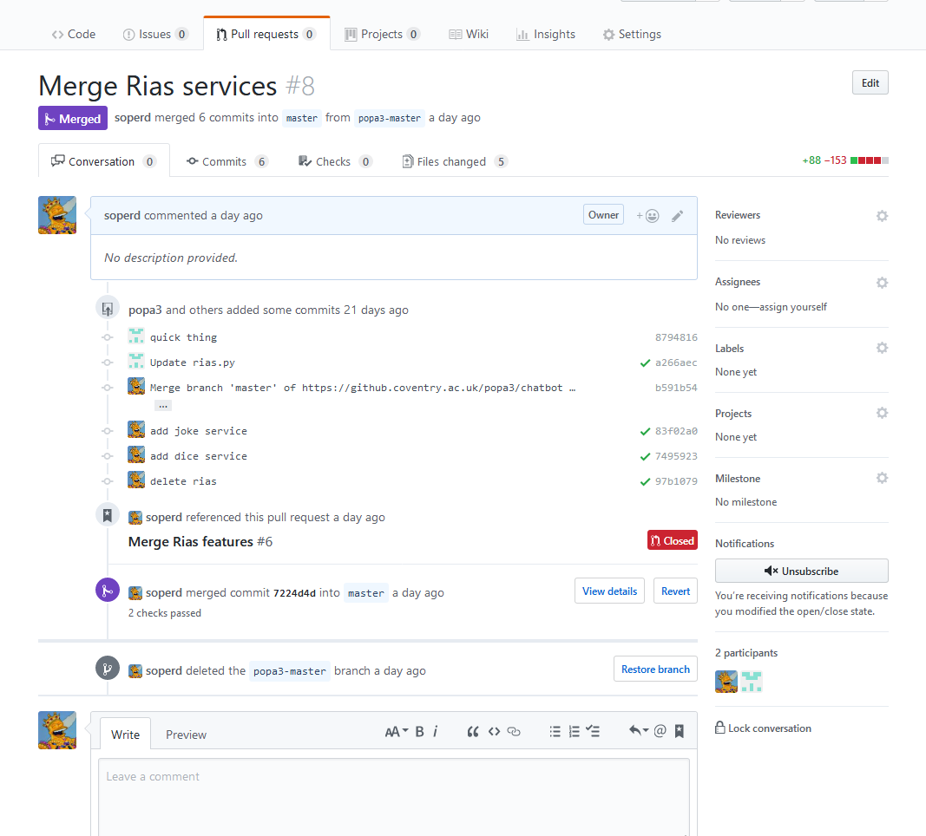Switch to the Preview tab

[186, 734]
